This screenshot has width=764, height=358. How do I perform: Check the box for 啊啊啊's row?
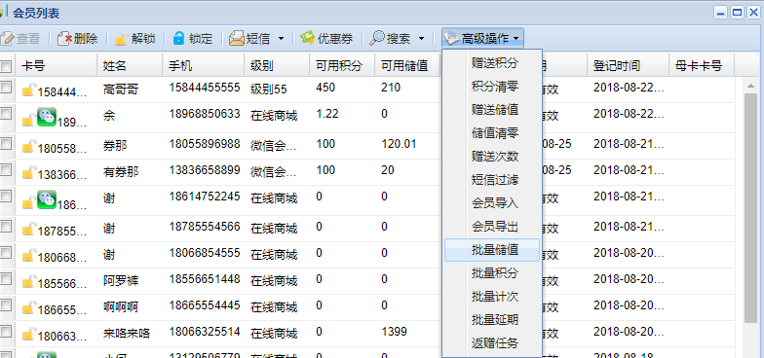(6, 305)
